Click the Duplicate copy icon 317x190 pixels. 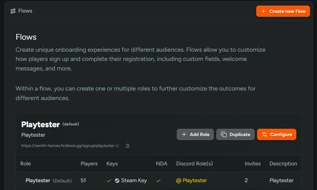pyautogui.click(x=224, y=134)
